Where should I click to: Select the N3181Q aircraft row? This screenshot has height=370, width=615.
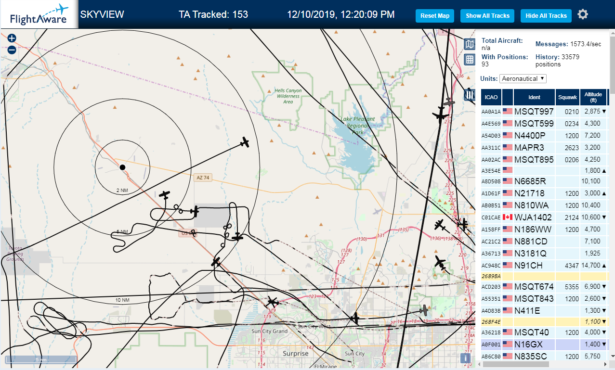(x=544, y=253)
